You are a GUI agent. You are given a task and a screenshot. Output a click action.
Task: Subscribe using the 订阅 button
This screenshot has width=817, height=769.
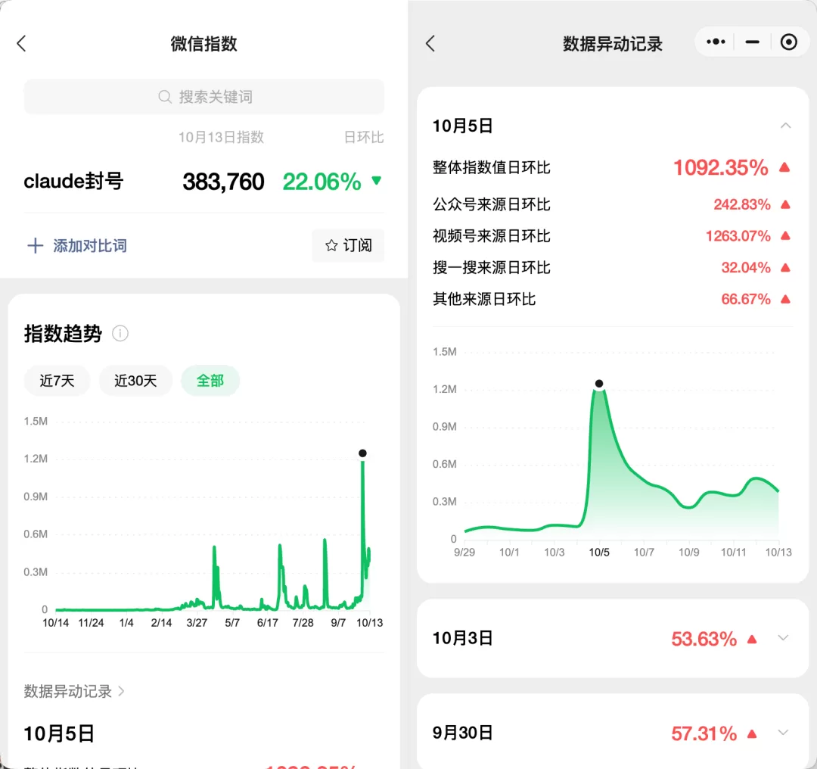(x=348, y=245)
